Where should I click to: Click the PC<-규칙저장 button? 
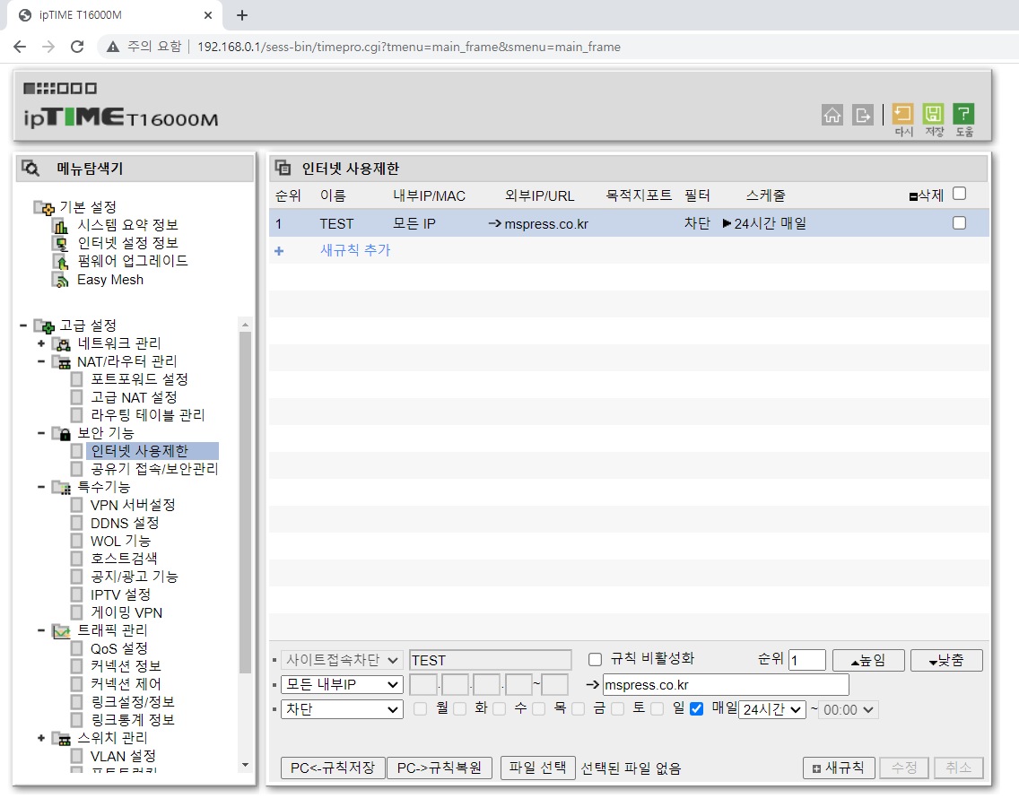pos(333,768)
